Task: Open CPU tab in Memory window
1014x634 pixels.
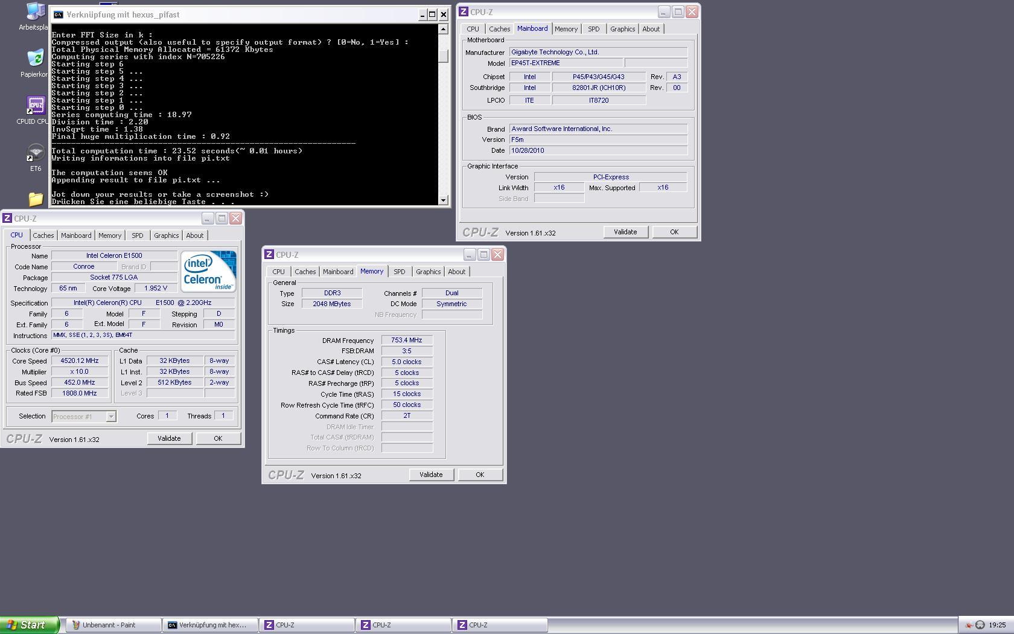Action: tap(279, 272)
